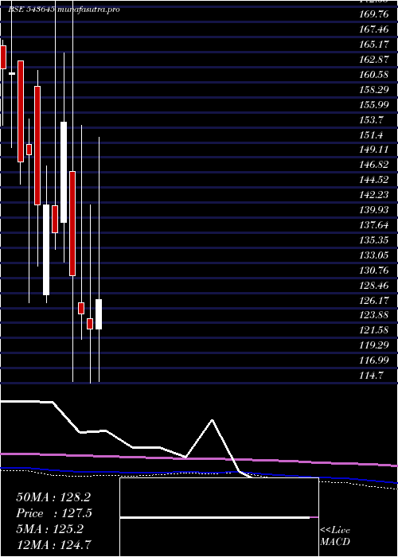The width and height of the screenshot is (398, 557).
Task: Click the 5MA : 125.2 readout
Action: pyautogui.click(x=49, y=529)
